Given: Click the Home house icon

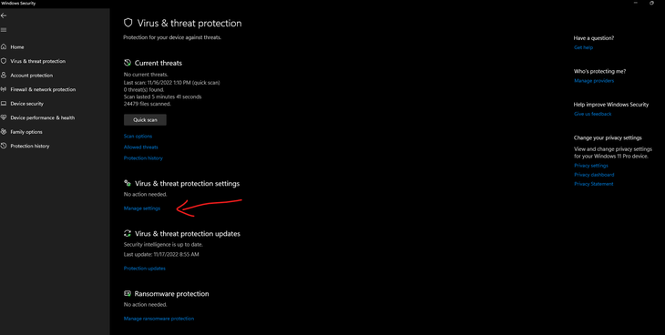Looking at the screenshot, I should (4, 46).
